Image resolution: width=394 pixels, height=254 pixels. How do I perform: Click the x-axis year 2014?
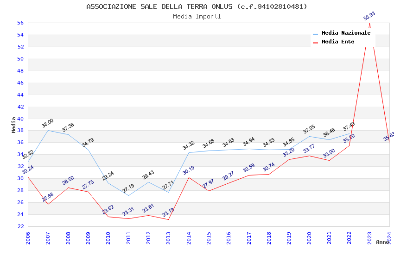(189, 238)
